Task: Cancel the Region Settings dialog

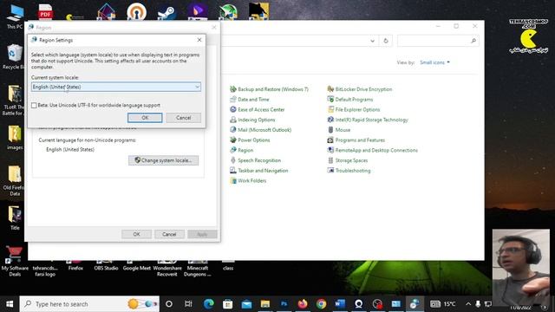Action: (183, 118)
